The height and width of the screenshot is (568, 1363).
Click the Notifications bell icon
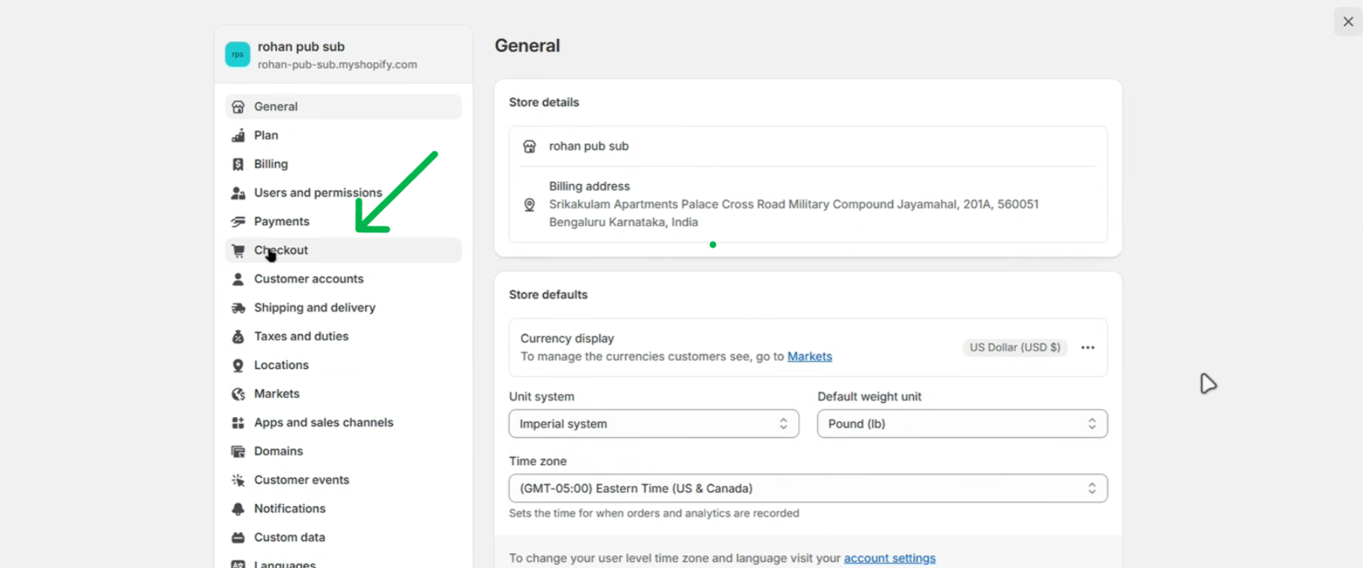pos(238,509)
